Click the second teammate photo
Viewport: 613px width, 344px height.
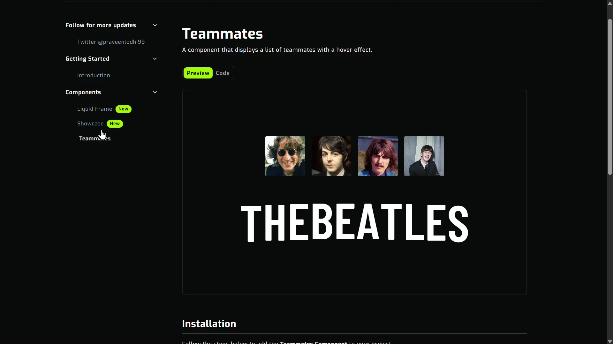[331, 156]
